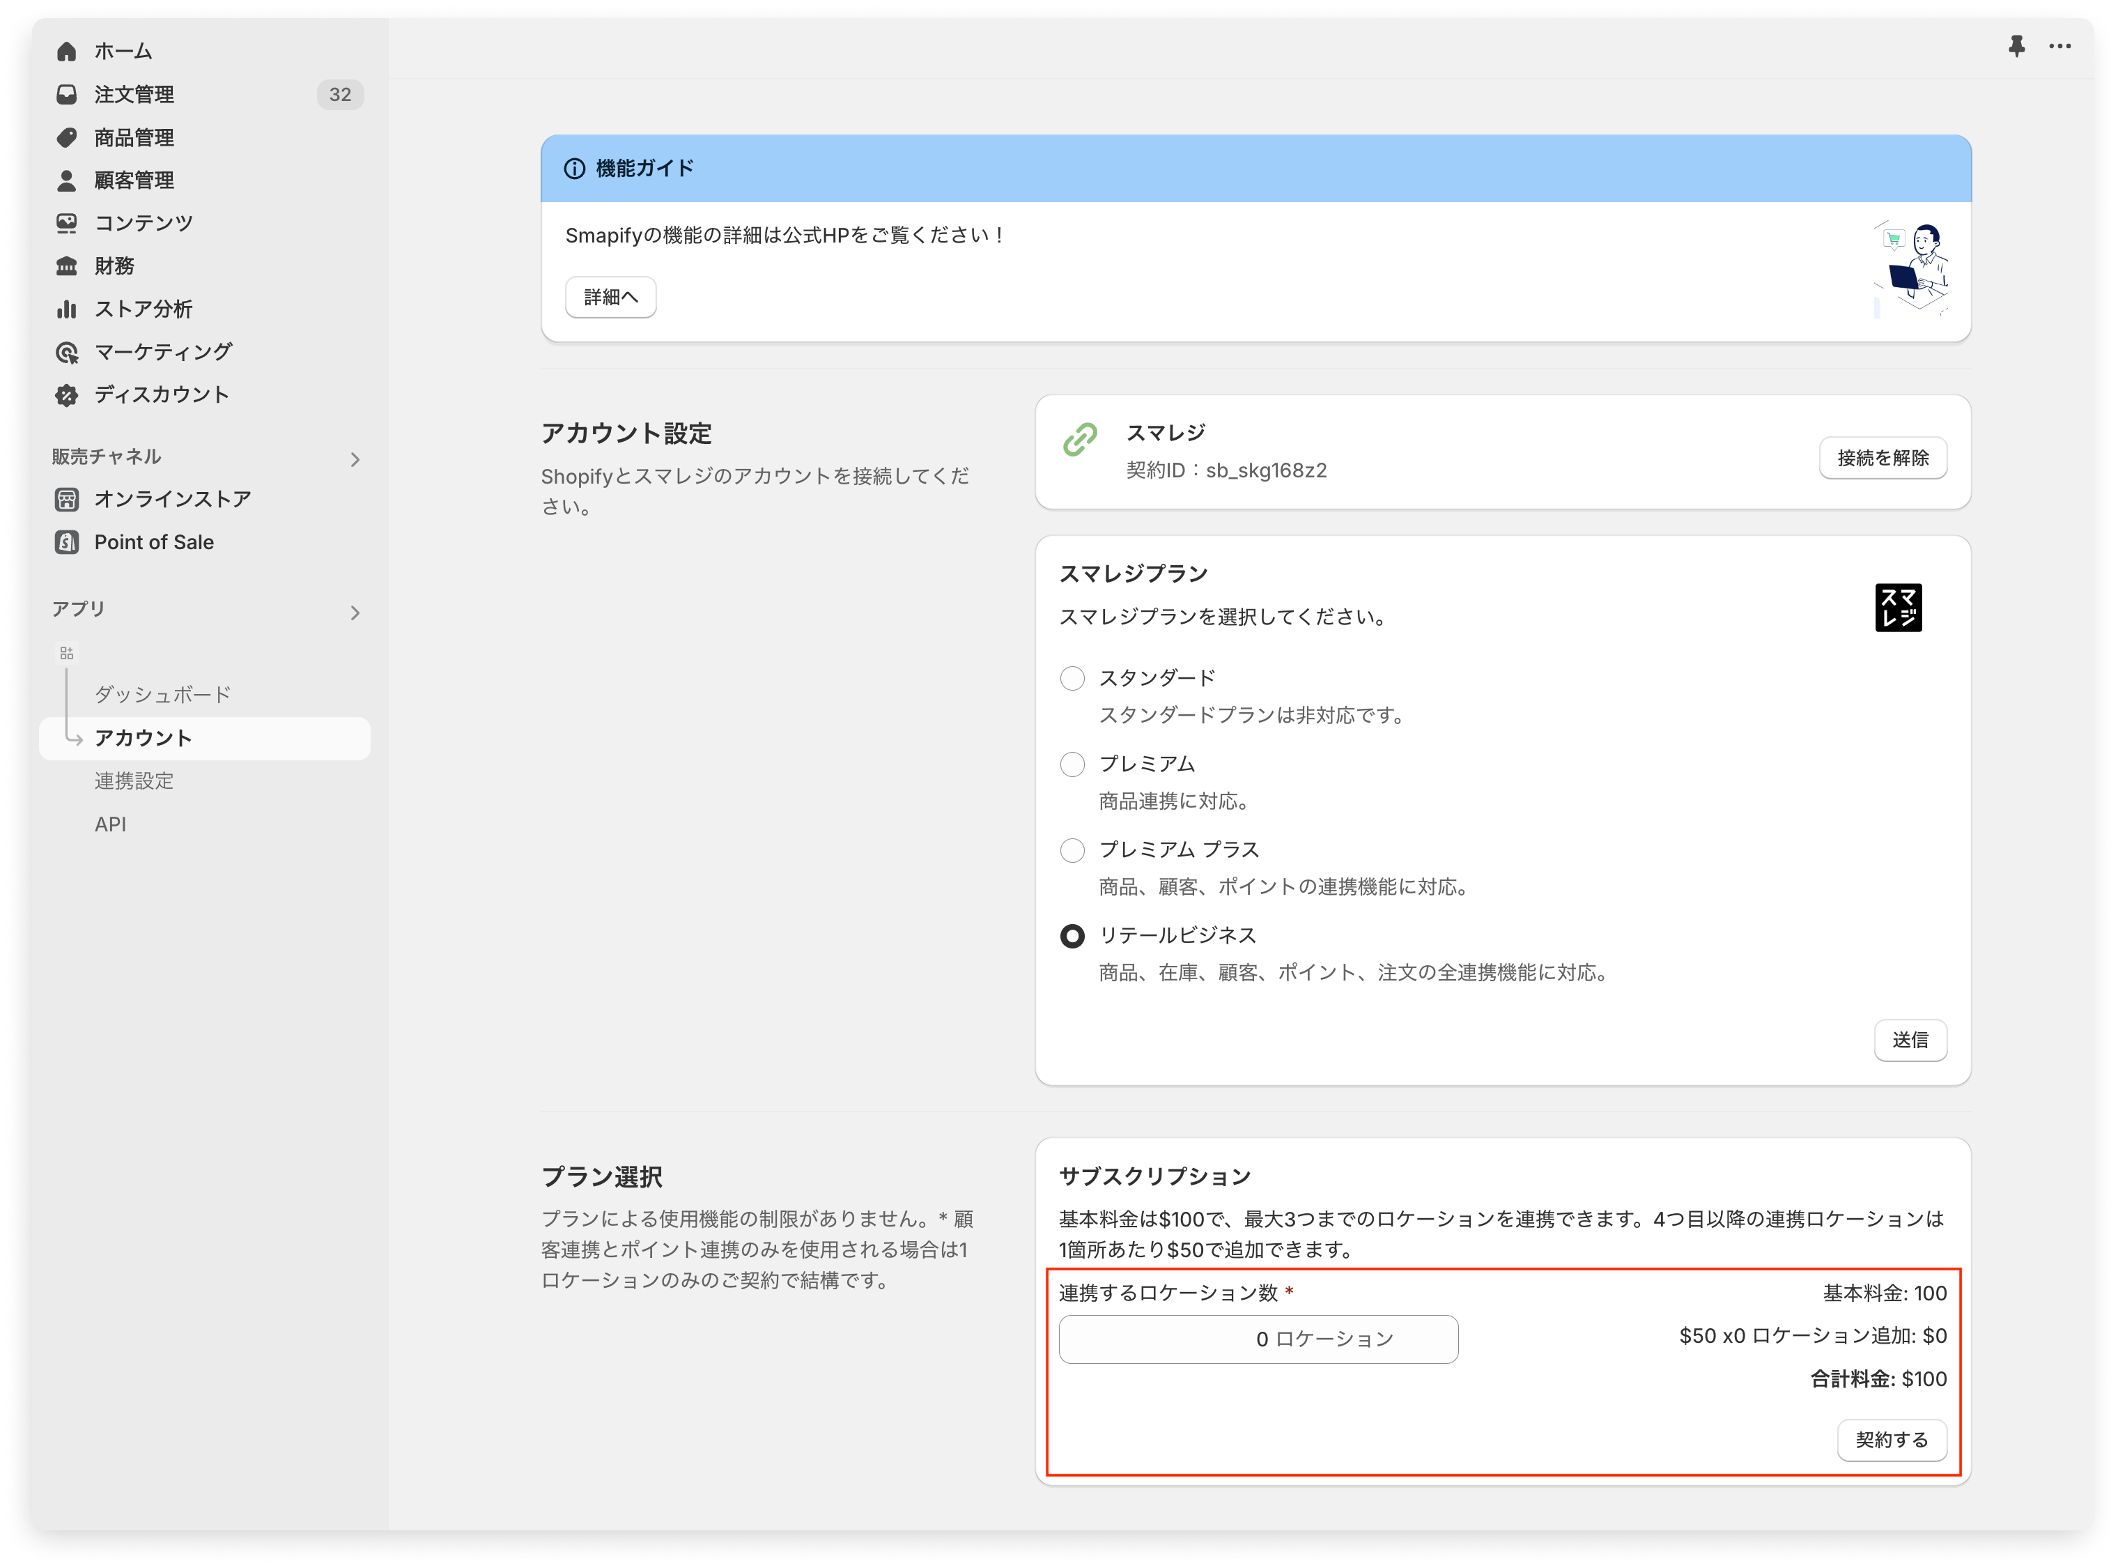Click the Content (コンテンツ) icon
The width and height of the screenshot is (2118, 1568).
click(66, 223)
